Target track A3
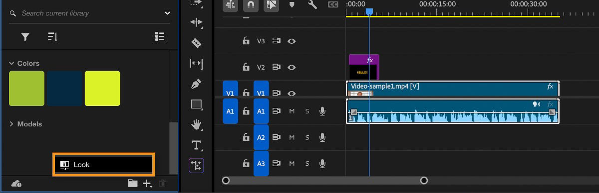Image resolution: width=599 pixels, height=193 pixels. coord(261,163)
